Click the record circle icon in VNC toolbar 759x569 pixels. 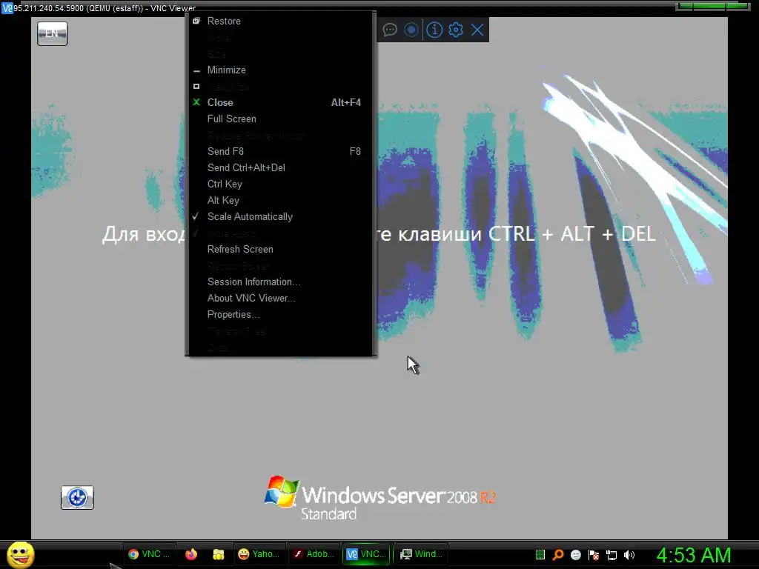(411, 30)
